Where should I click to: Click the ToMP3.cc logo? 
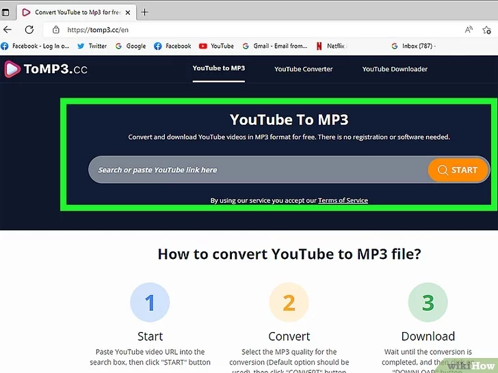click(46, 69)
